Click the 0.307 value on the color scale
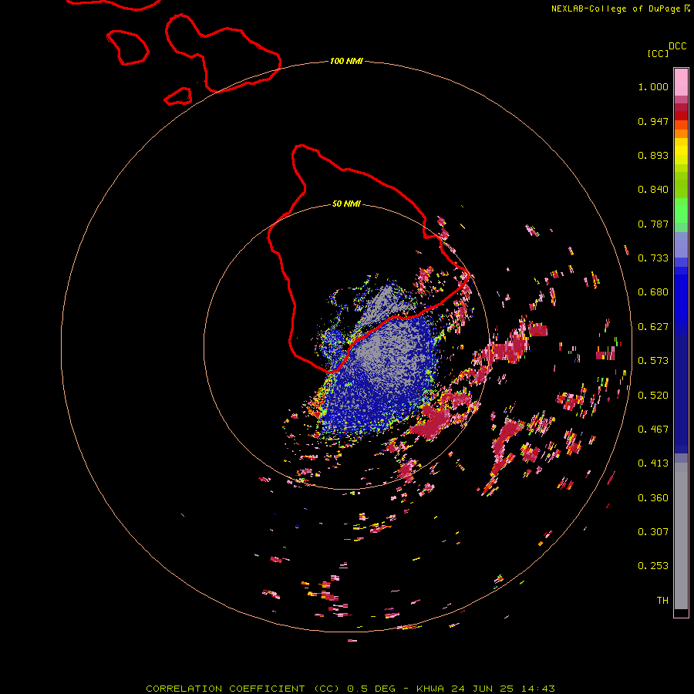 click(x=653, y=532)
